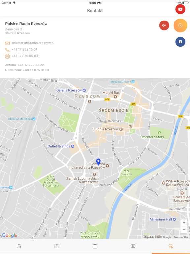Tap the Google Plus red button
This screenshot has width=190, height=254.
pos(164,25)
